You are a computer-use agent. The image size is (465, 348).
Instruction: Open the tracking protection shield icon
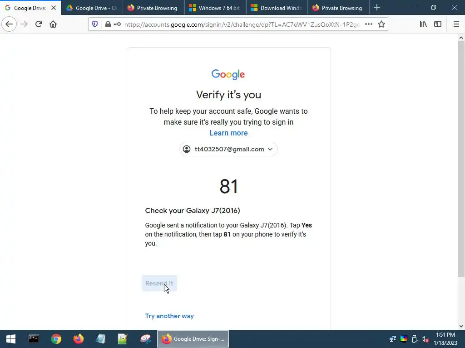(x=95, y=24)
